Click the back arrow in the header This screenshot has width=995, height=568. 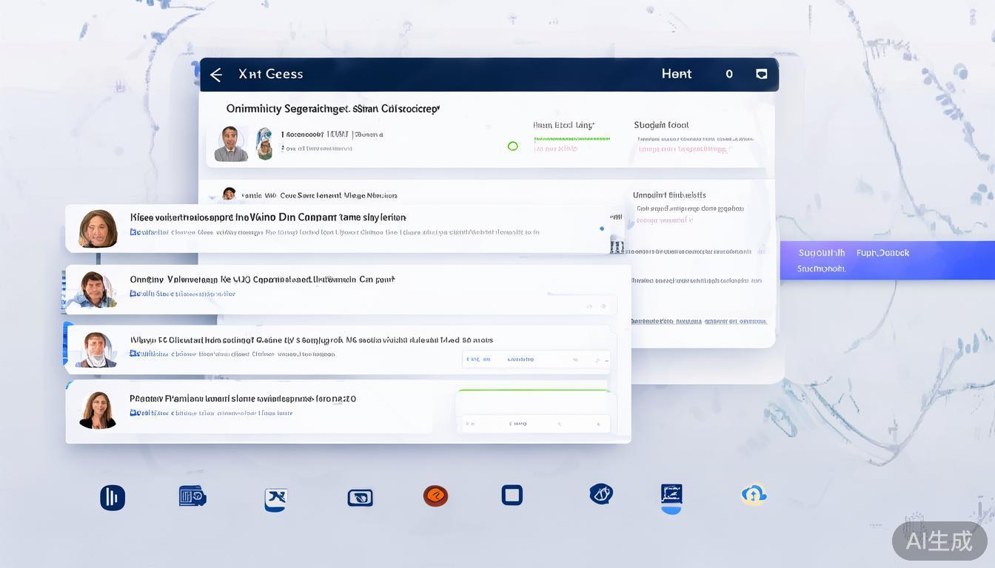click(216, 75)
